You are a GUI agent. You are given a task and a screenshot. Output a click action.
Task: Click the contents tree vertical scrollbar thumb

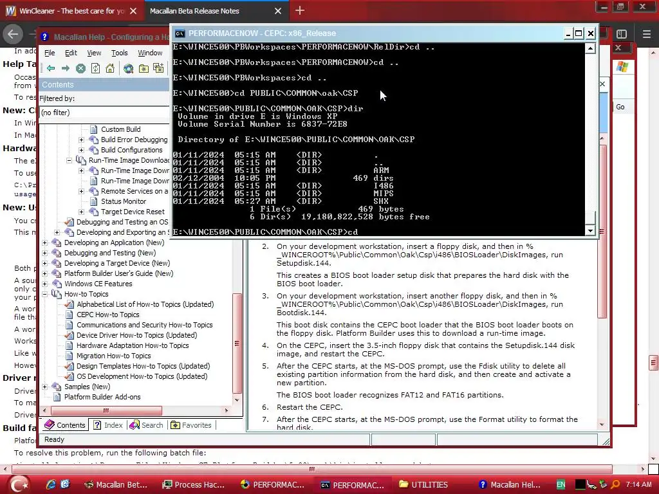pos(237,343)
